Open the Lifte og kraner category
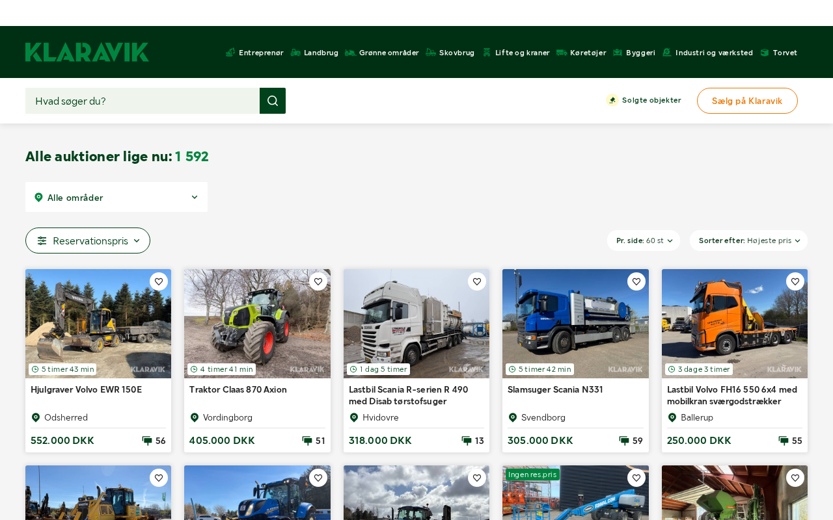The image size is (833, 520). tap(516, 53)
